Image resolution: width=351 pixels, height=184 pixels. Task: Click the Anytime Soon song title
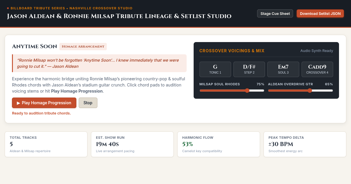coord(35,46)
